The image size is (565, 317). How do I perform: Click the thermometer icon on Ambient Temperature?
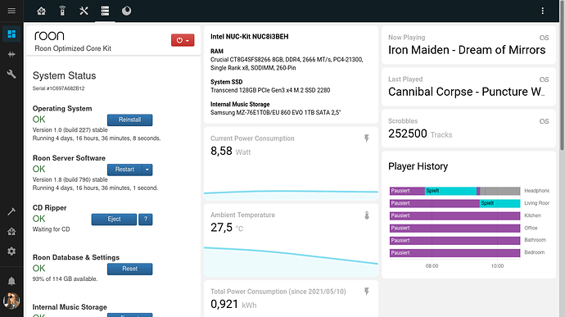(367, 215)
